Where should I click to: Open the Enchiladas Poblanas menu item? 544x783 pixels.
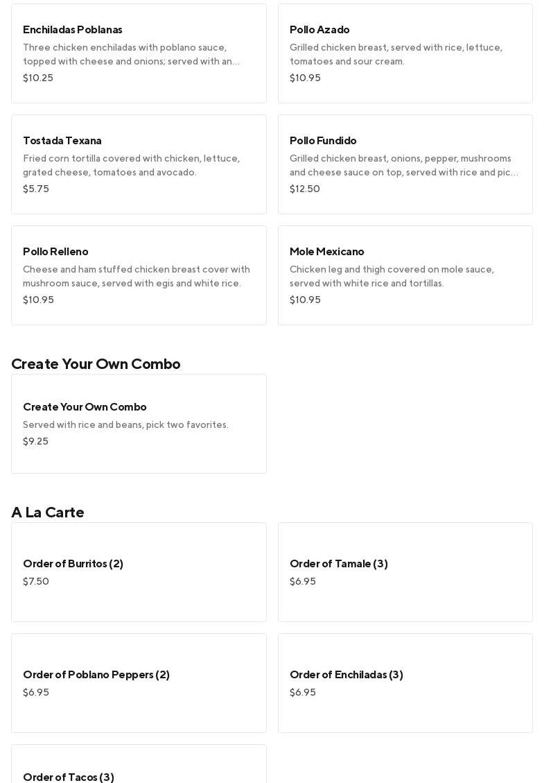coord(139,53)
